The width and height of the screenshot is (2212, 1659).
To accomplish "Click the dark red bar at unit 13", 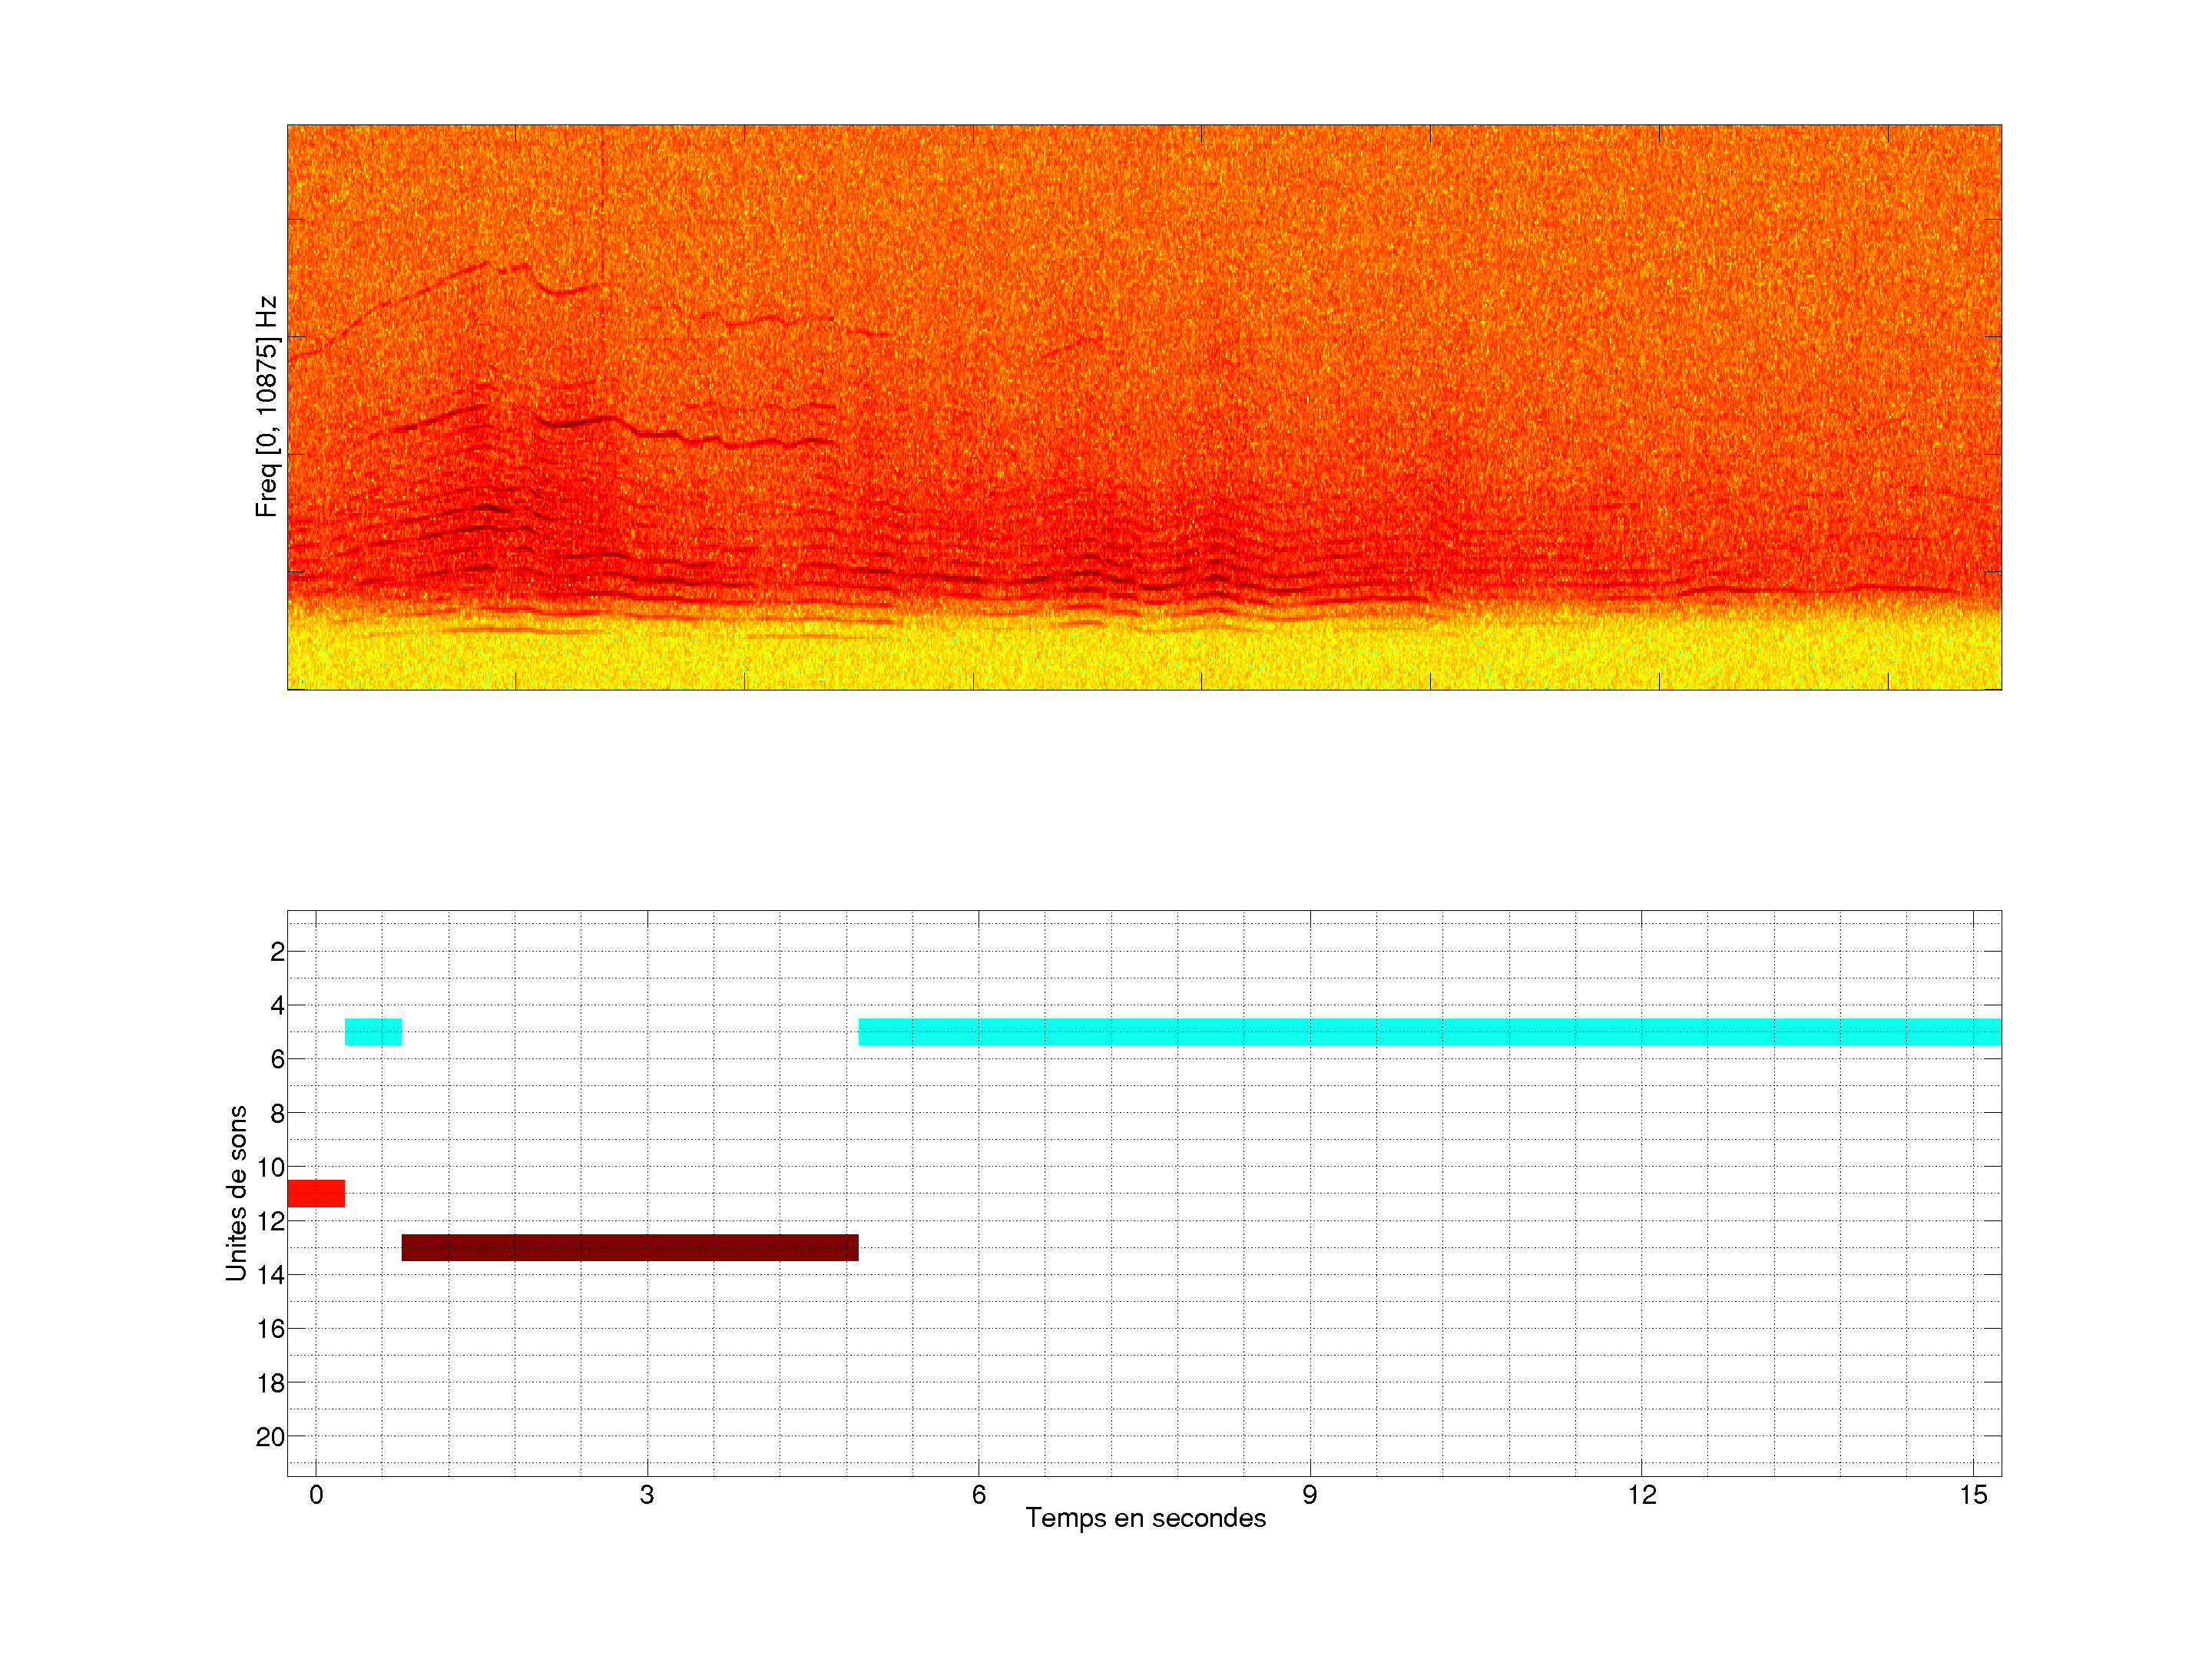I will coord(630,1247).
